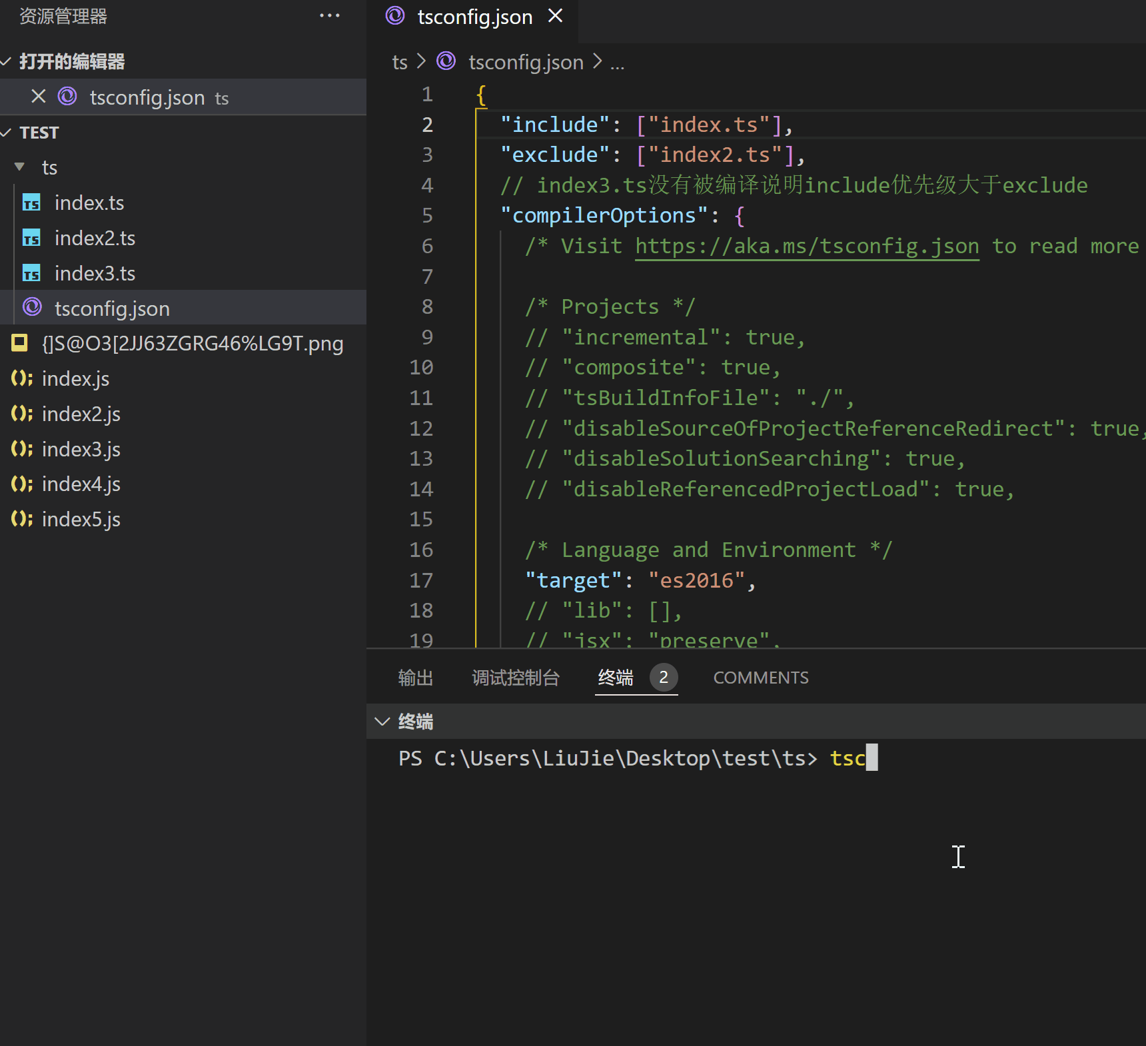Screen dimensions: 1146x1046
Task: Select the 终端 terminal tab
Action: 616,678
